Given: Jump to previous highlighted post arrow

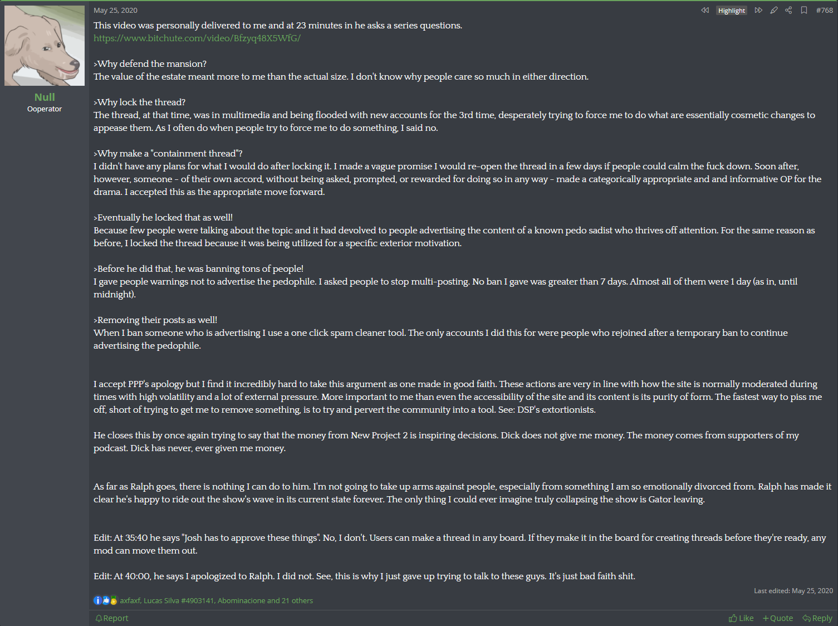Looking at the screenshot, I should (705, 11).
